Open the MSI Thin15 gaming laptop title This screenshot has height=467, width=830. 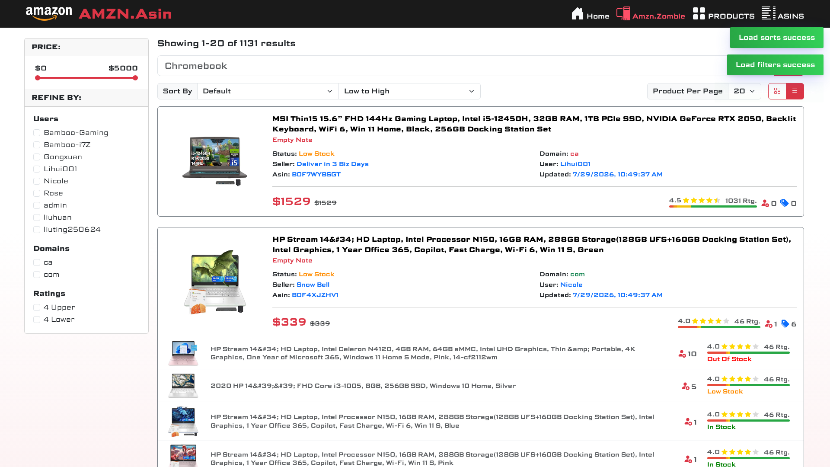[x=534, y=124]
